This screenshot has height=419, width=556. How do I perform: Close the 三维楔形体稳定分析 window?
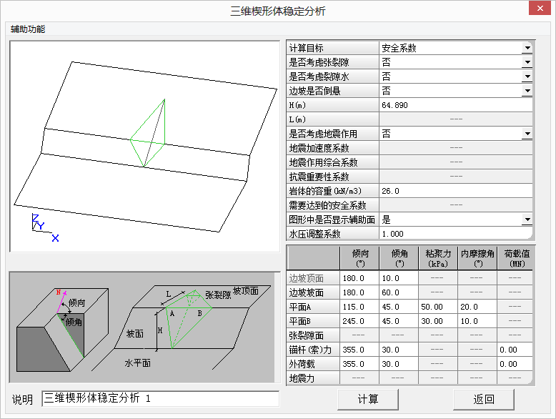coord(538,11)
